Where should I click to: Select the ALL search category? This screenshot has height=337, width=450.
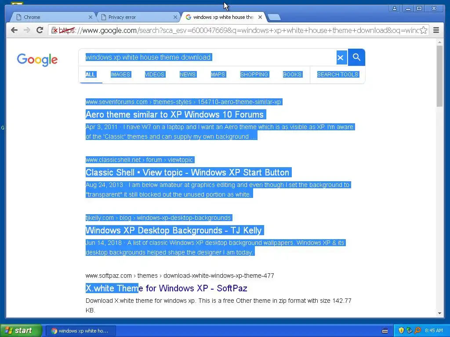click(x=91, y=75)
